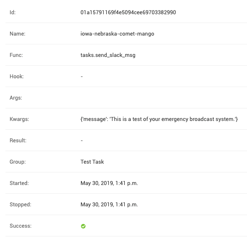Click the Kwargs message dictionary text
247x244 pixels.
click(x=159, y=119)
